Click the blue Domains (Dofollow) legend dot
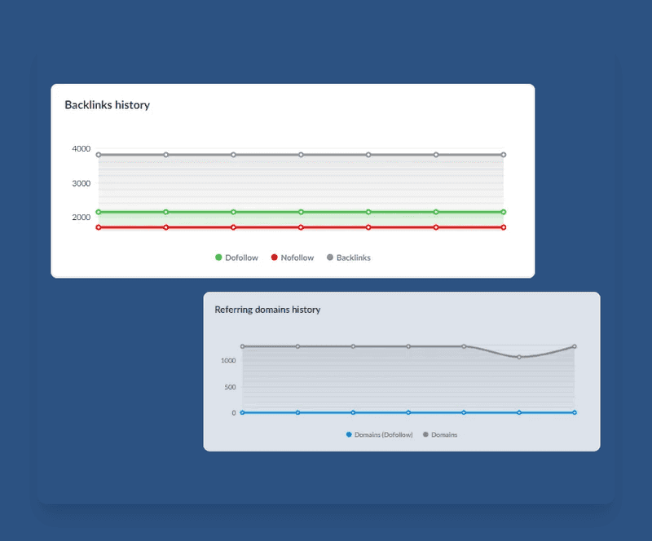 pos(349,435)
